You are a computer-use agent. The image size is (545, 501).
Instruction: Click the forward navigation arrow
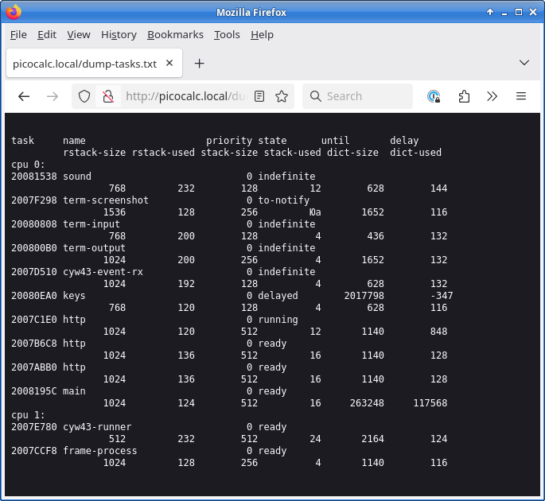pos(53,96)
